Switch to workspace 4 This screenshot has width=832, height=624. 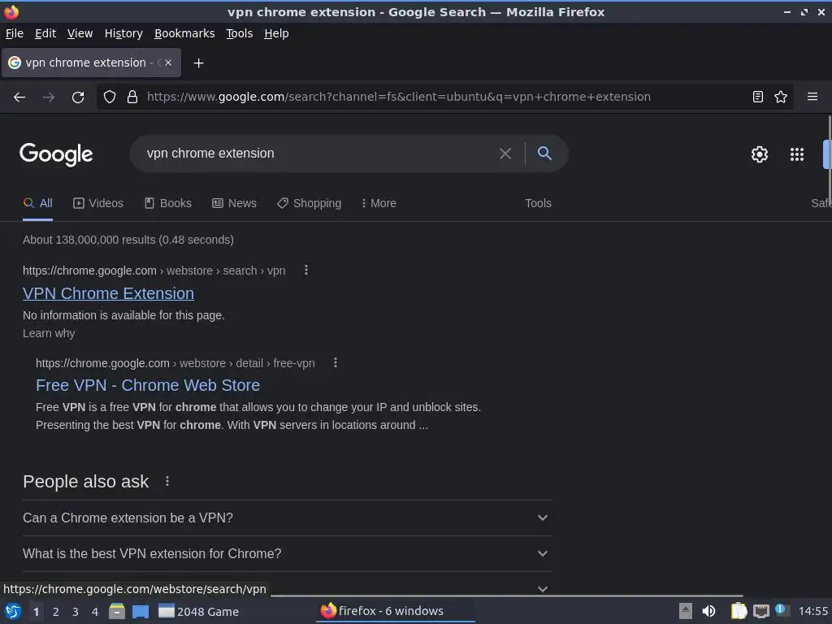95,612
